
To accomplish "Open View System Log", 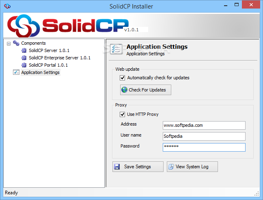I will 192,167.
